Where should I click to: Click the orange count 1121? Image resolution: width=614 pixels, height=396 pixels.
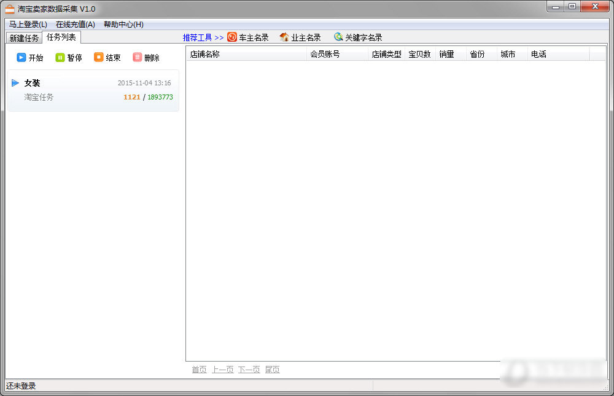[x=131, y=97]
